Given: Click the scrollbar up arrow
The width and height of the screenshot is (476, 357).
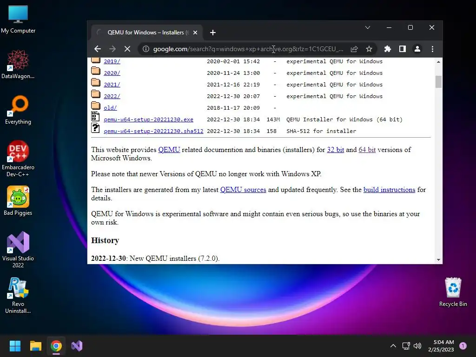Looking at the screenshot, I should (x=438, y=62).
